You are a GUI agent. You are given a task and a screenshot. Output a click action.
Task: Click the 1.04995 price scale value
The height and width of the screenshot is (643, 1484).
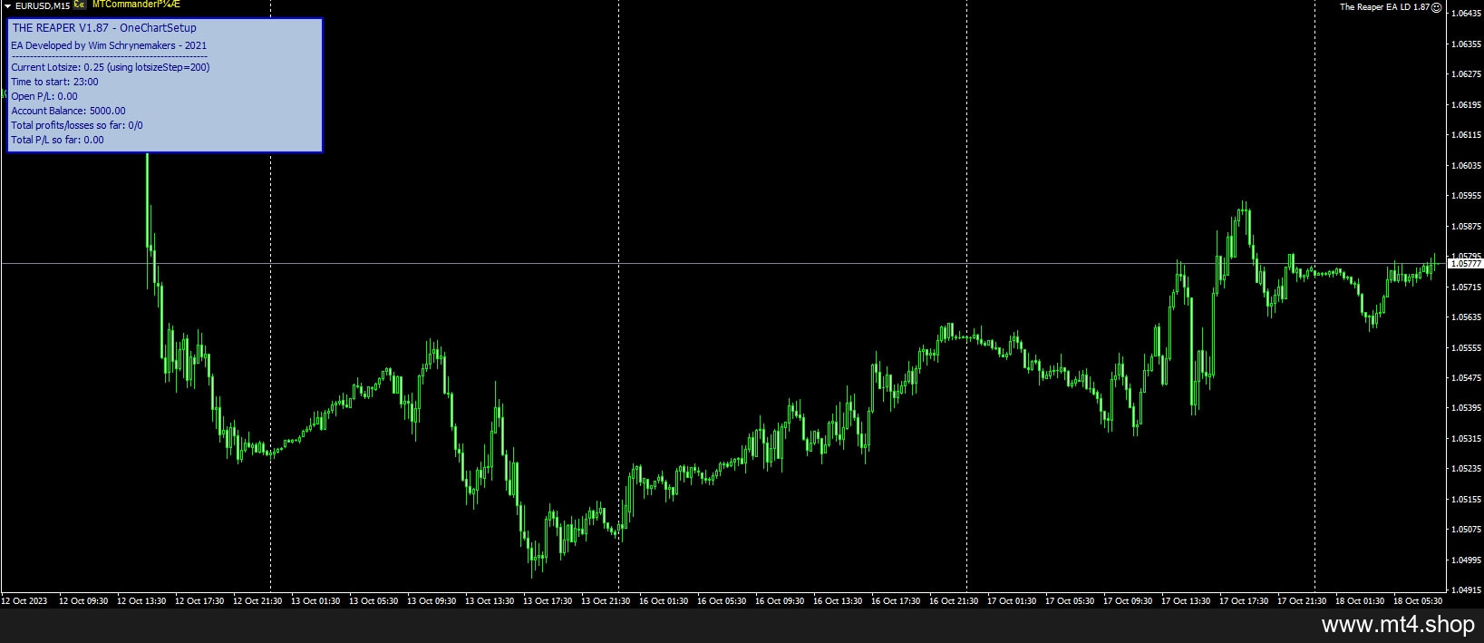(1466, 560)
